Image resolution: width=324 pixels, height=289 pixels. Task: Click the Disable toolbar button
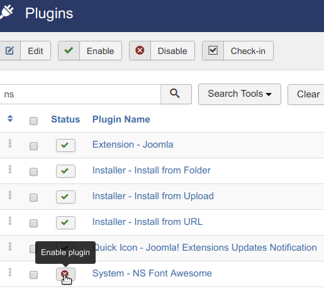coord(162,51)
